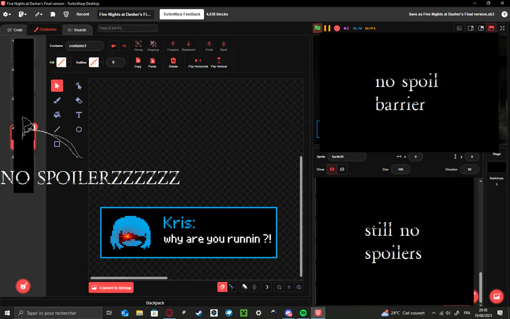Switch to the Costumes tab
510x319 pixels.
click(45, 29)
